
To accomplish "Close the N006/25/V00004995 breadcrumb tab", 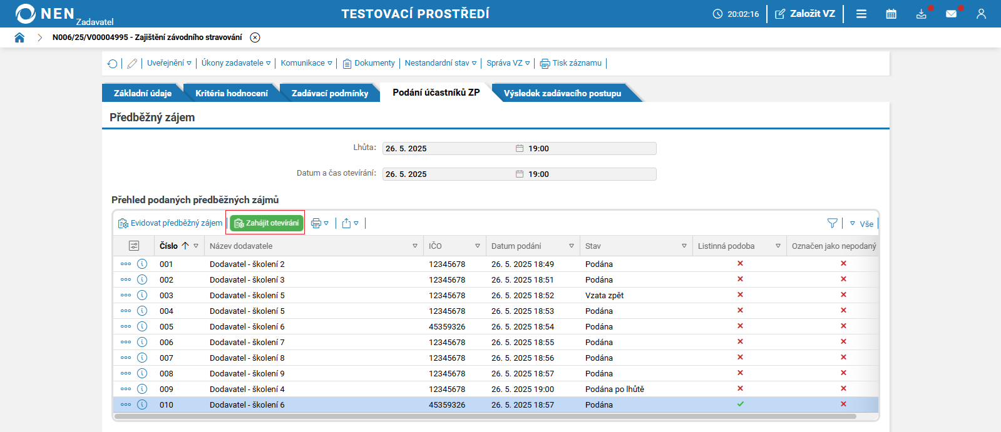I will coord(255,38).
